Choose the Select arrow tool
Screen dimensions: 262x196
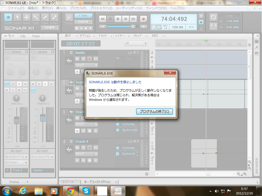17,17
